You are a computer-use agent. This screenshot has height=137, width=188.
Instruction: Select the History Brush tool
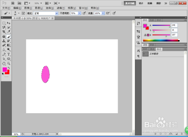tap(9, 41)
